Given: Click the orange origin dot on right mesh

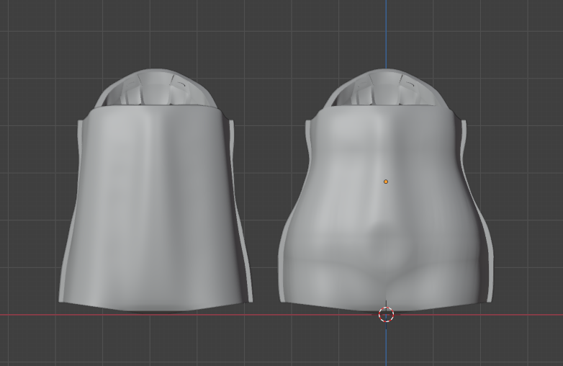Looking at the screenshot, I should pyautogui.click(x=386, y=182).
